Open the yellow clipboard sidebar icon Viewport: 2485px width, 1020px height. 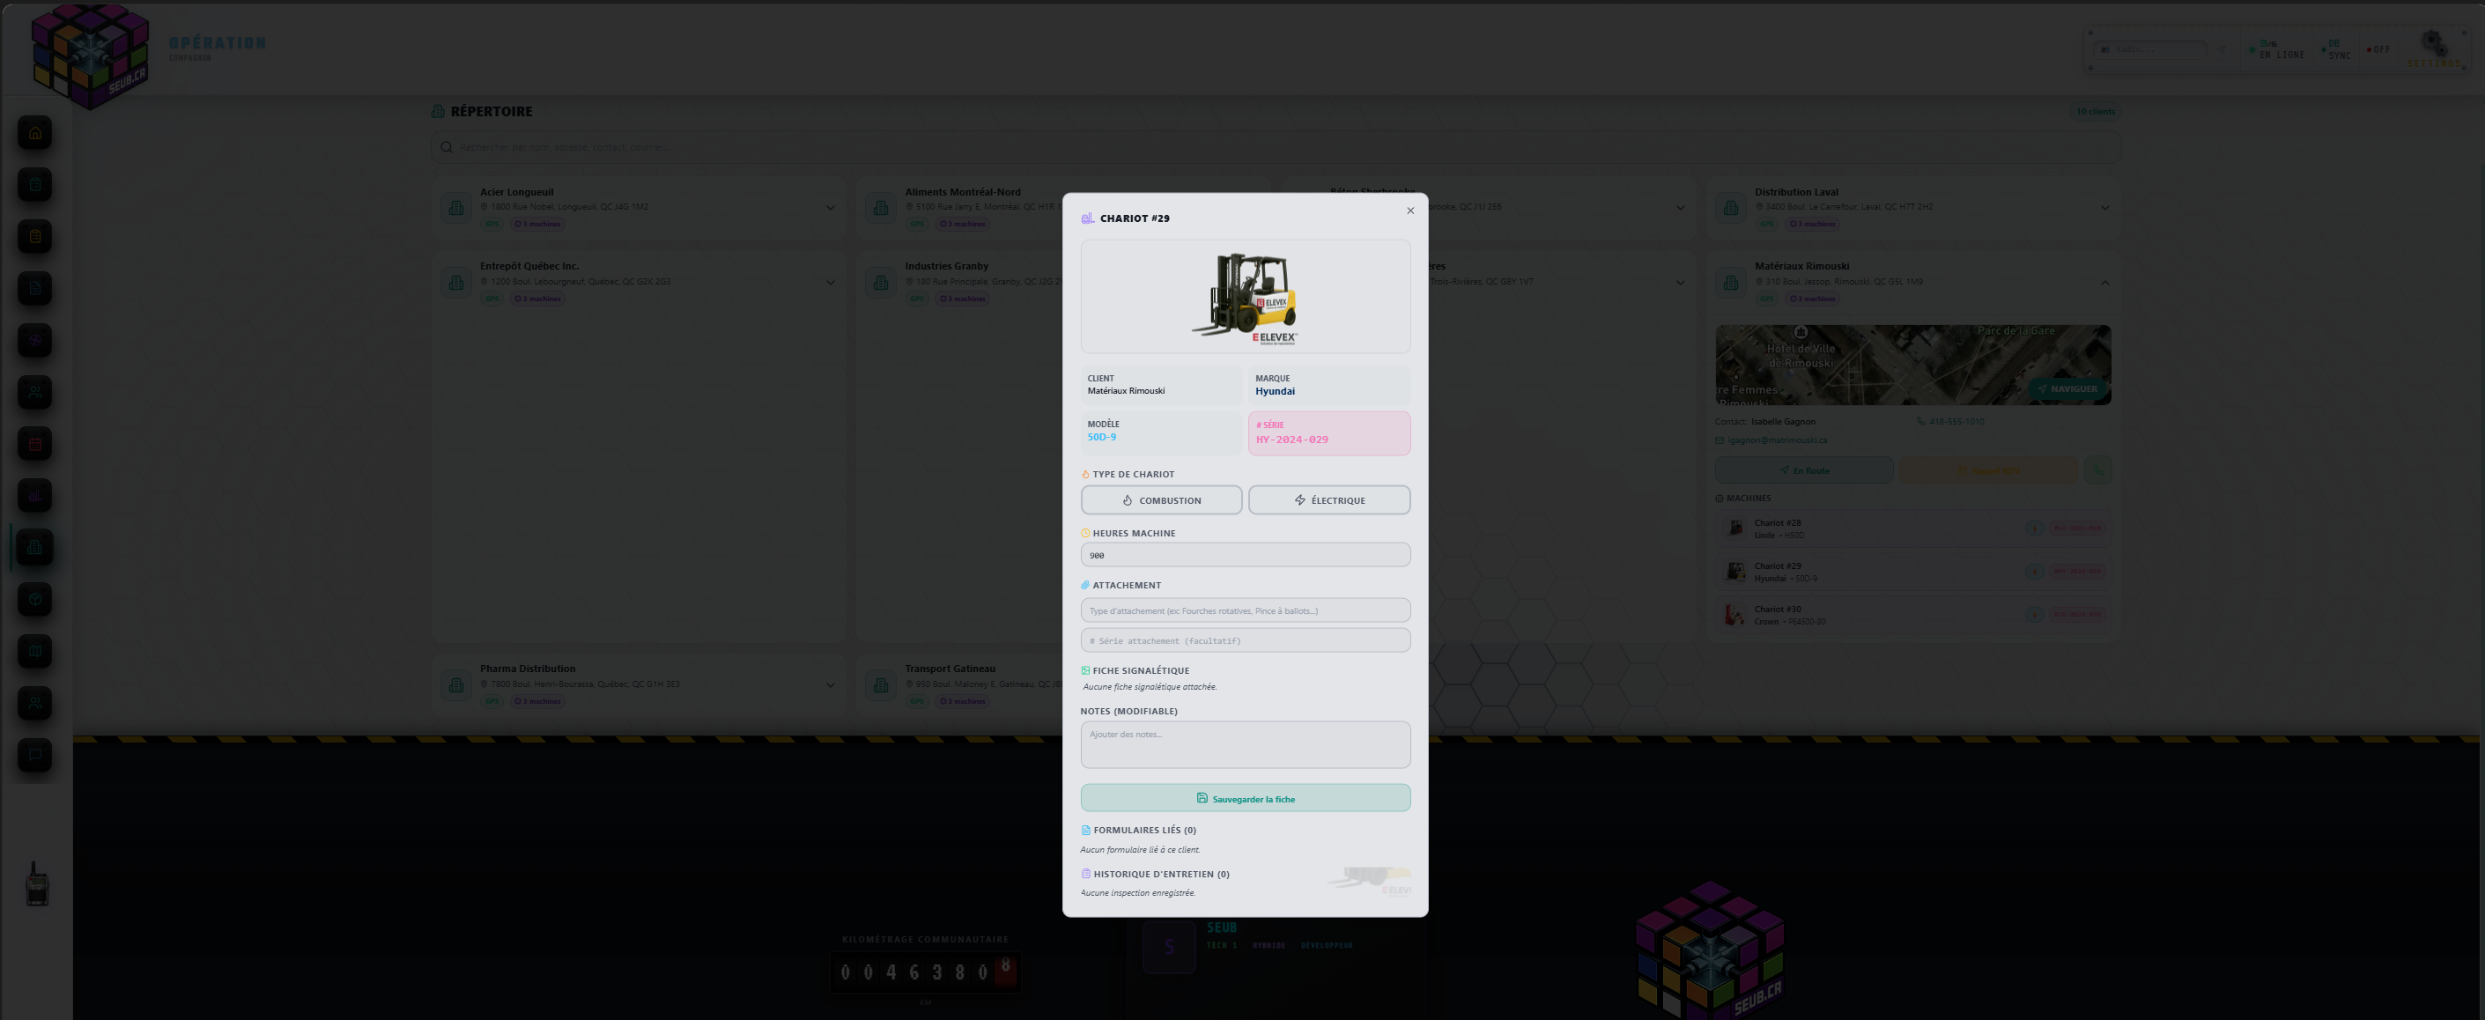tap(34, 236)
